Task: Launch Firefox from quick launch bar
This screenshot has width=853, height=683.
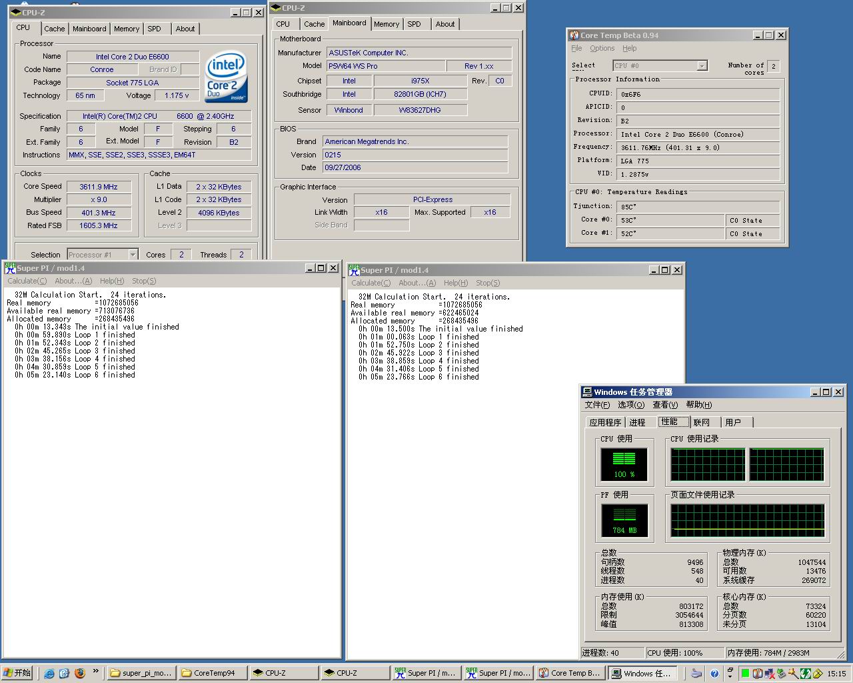Action: (x=79, y=673)
